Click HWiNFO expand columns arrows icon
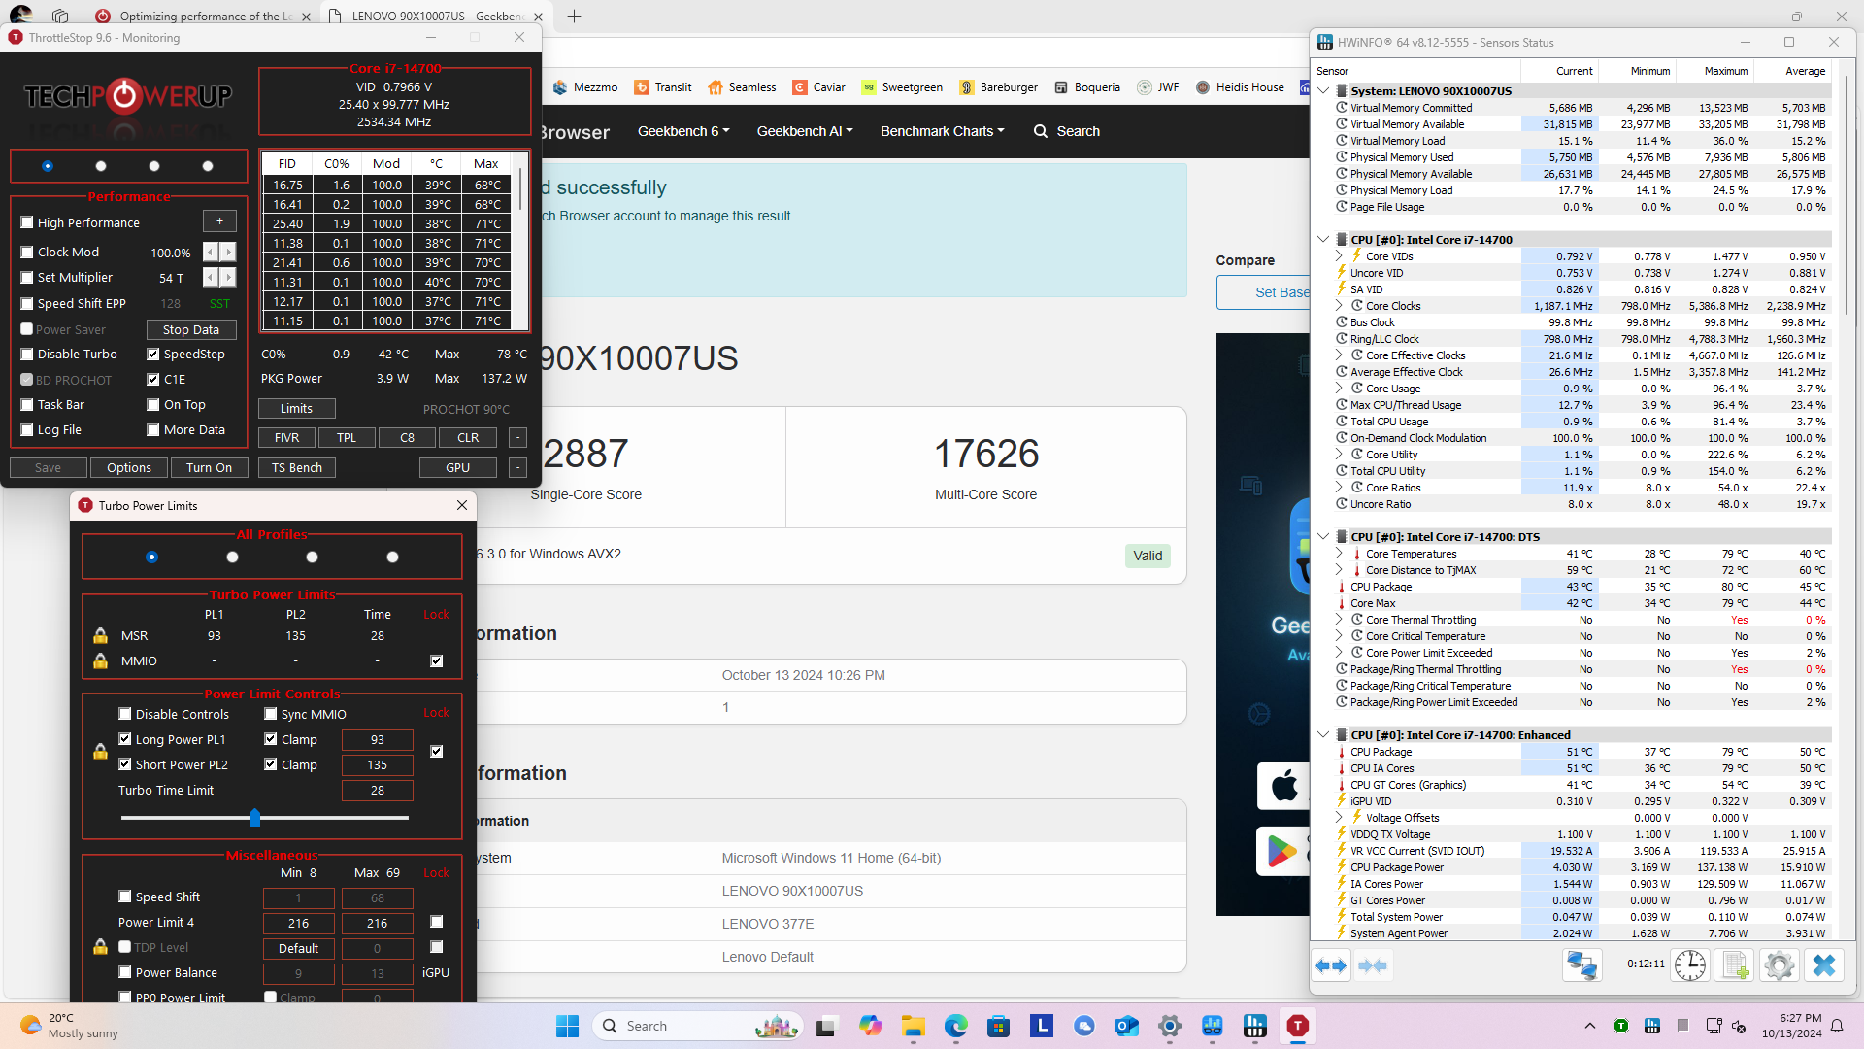Screen dimensions: 1864x1049 pyautogui.click(x=1331, y=965)
